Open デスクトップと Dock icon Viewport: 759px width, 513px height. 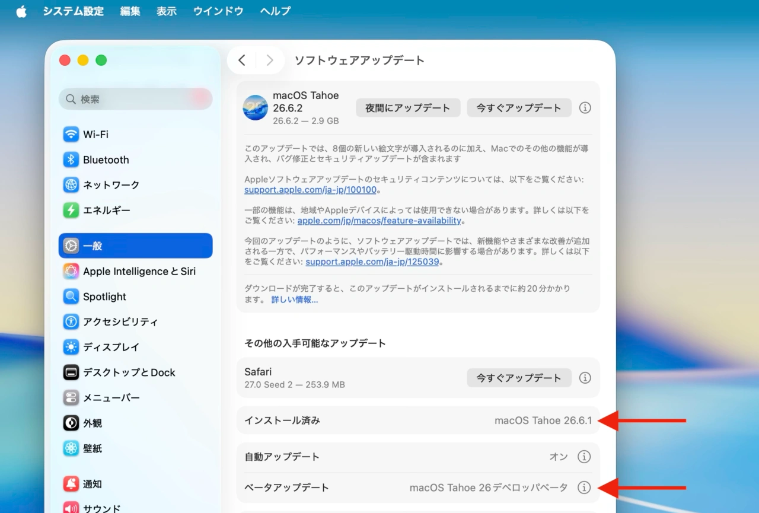tap(71, 372)
